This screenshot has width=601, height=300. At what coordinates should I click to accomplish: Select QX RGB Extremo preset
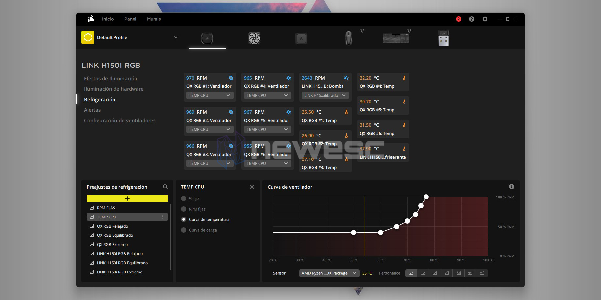click(x=127, y=244)
